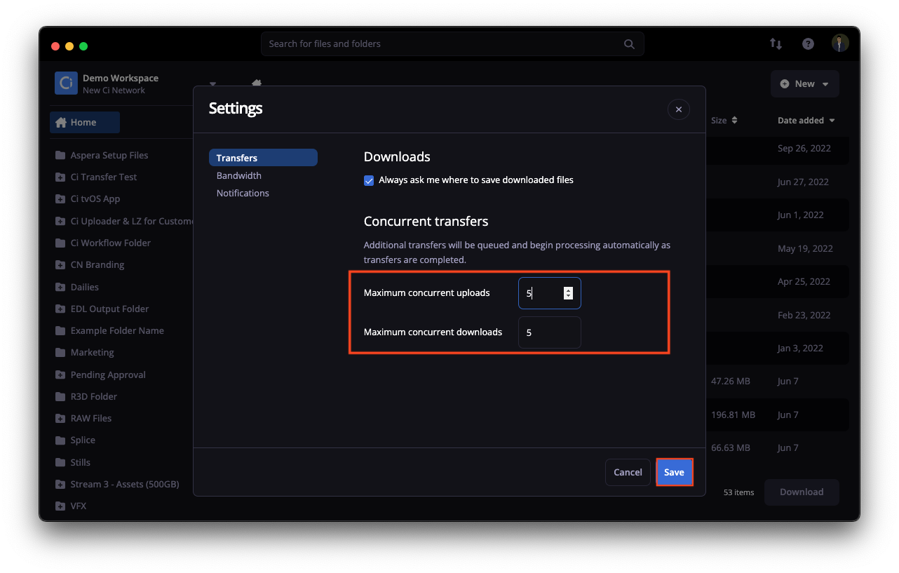
Task: Click the Ci tvOS App folder icon
Action: pos(60,198)
